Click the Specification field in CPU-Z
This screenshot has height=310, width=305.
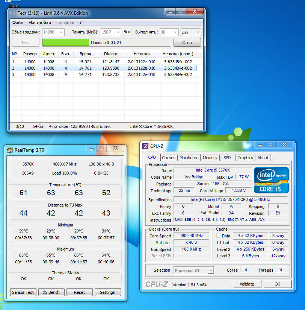(230, 199)
